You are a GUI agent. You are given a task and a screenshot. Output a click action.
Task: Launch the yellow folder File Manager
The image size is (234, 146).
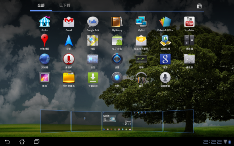(69, 78)
